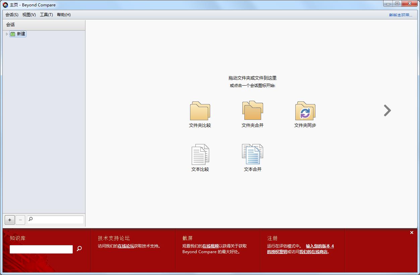Click the Beyond Compare title bar app icon
The height and width of the screenshot is (275, 420).
click(5, 5)
